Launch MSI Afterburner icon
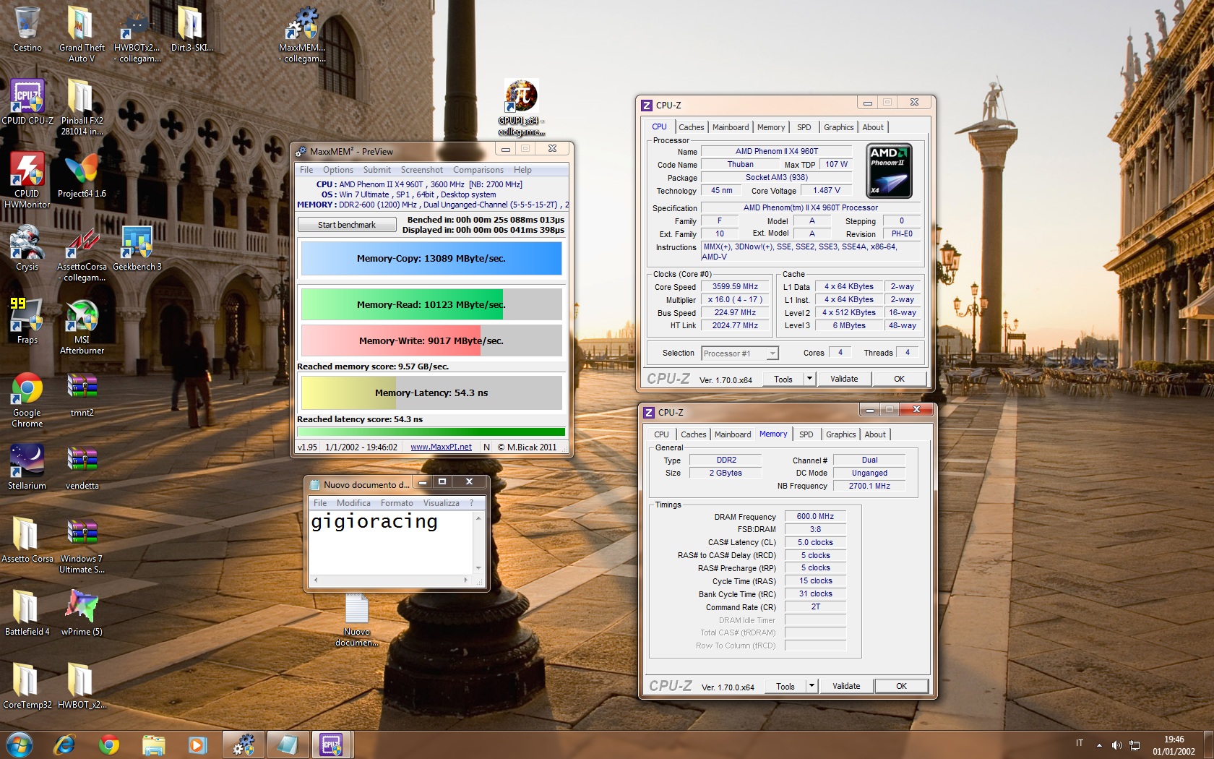Screen dimensions: 1214x759 [82, 326]
